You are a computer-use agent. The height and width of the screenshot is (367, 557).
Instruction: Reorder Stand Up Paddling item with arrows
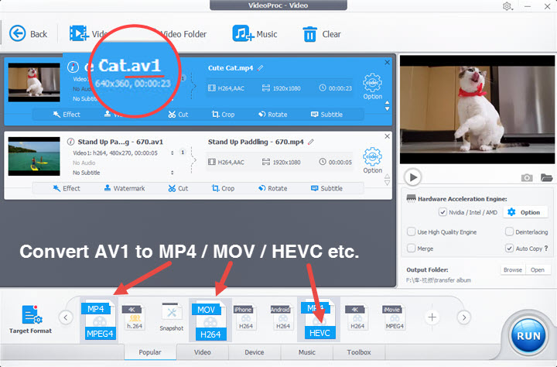pos(388,180)
